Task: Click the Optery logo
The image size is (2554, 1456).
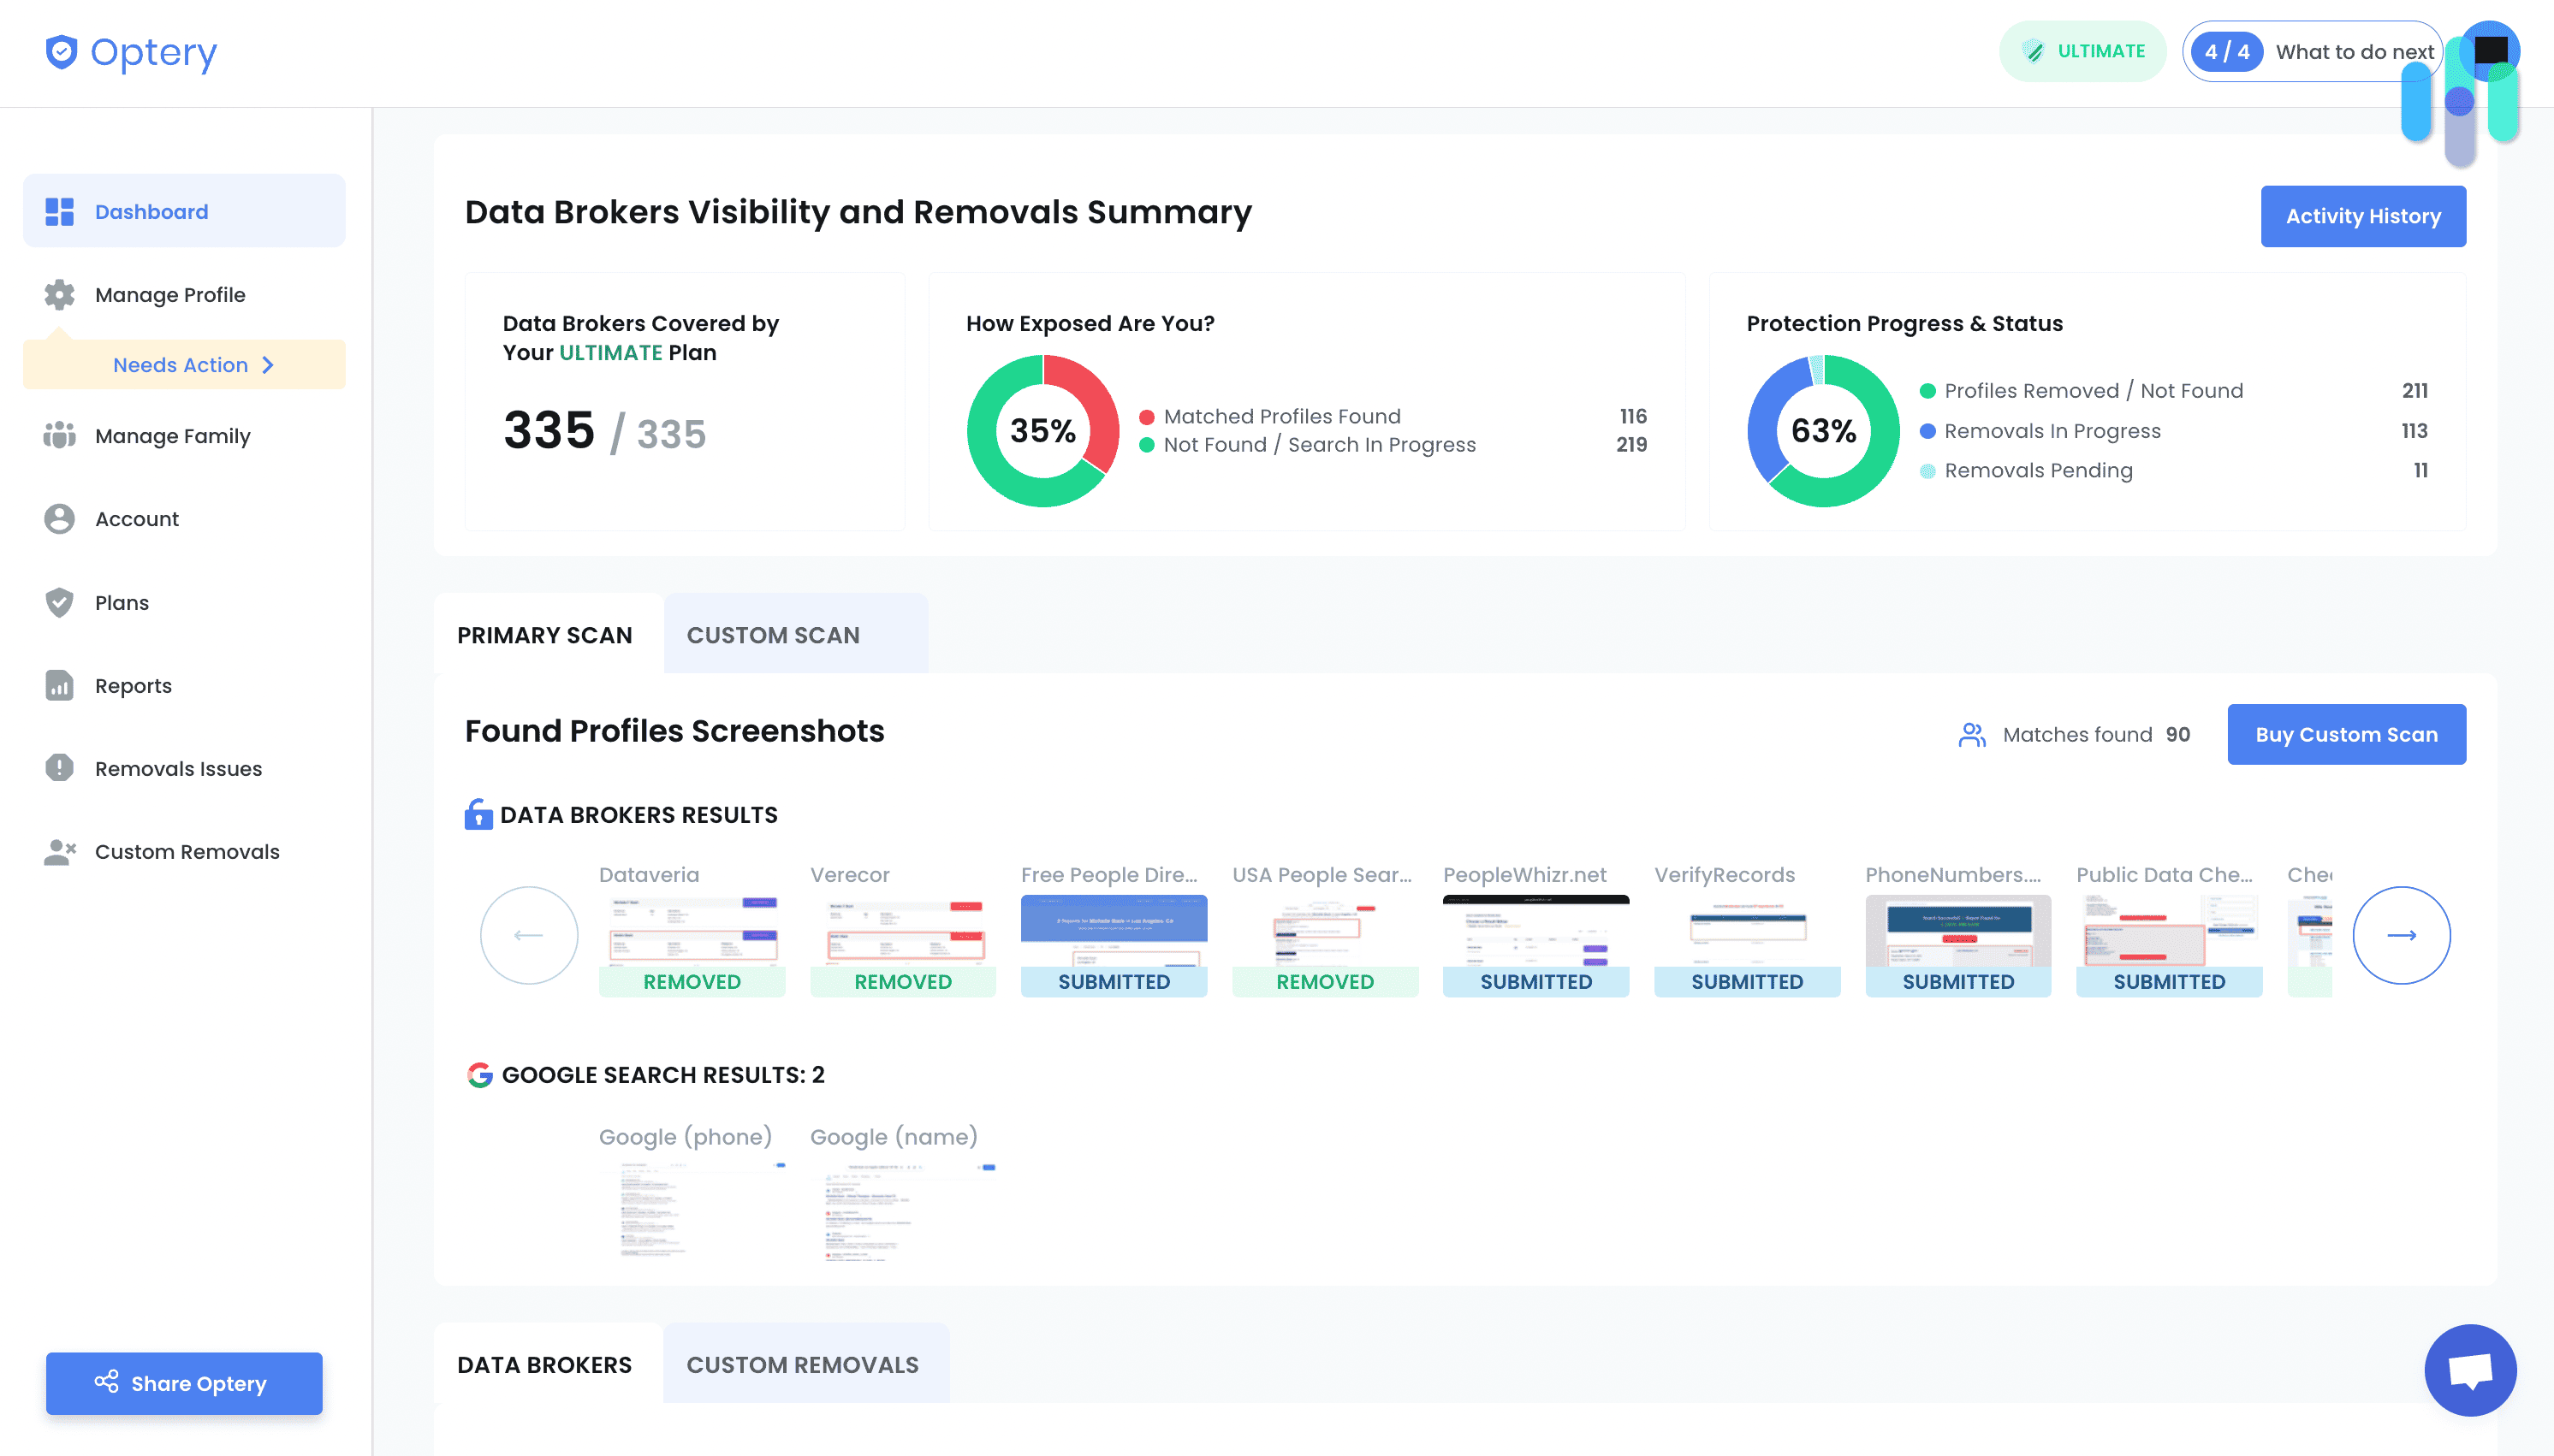Action: click(x=131, y=51)
